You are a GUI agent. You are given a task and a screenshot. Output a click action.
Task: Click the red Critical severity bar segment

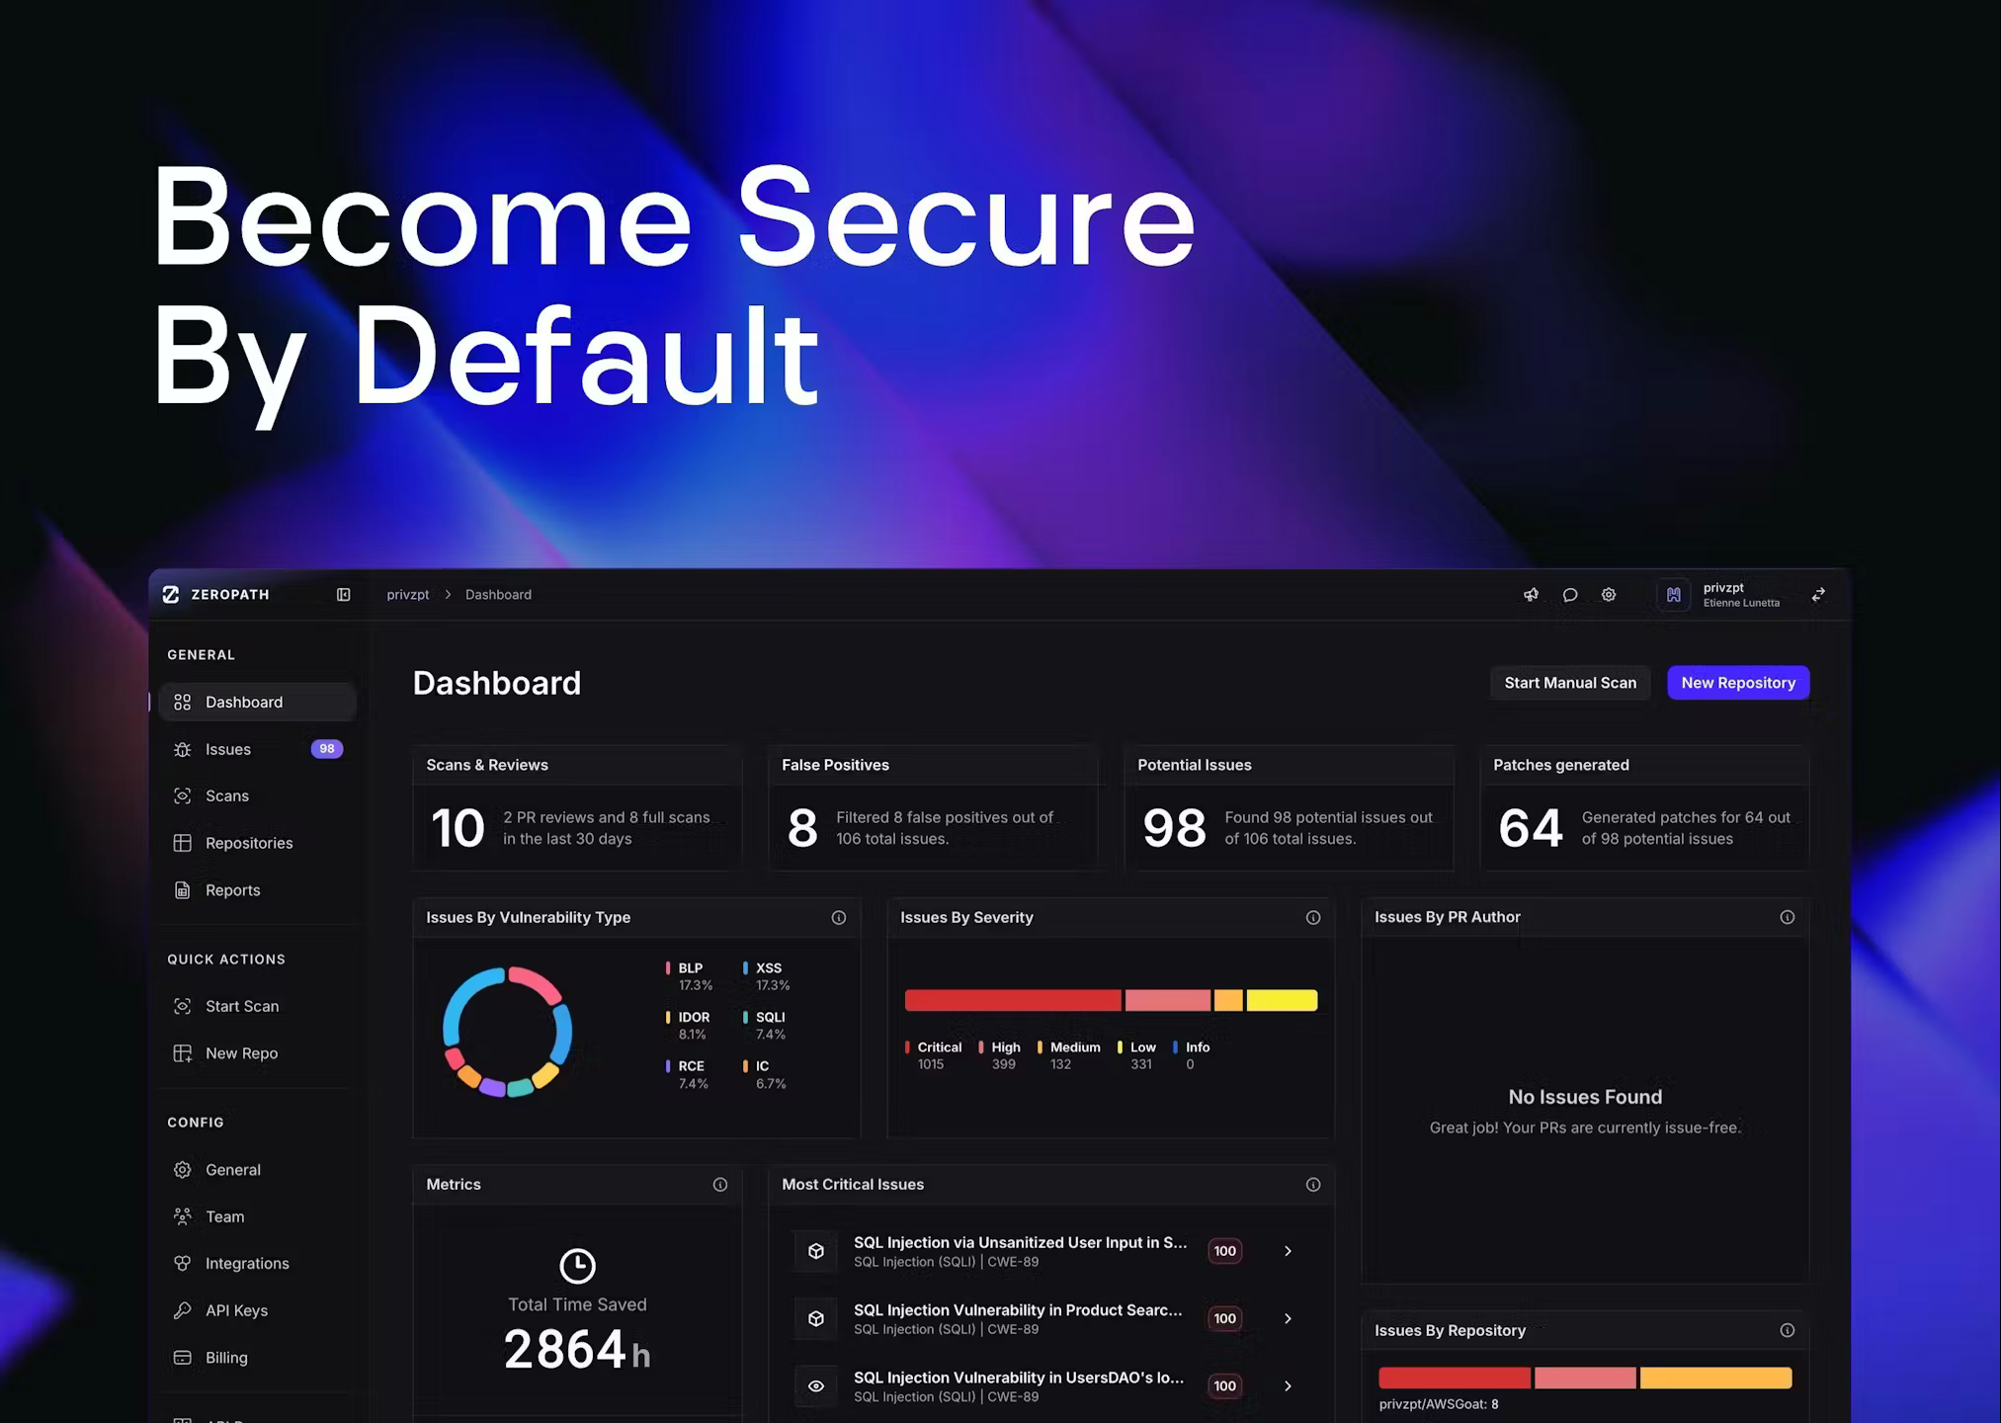(1013, 1000)
